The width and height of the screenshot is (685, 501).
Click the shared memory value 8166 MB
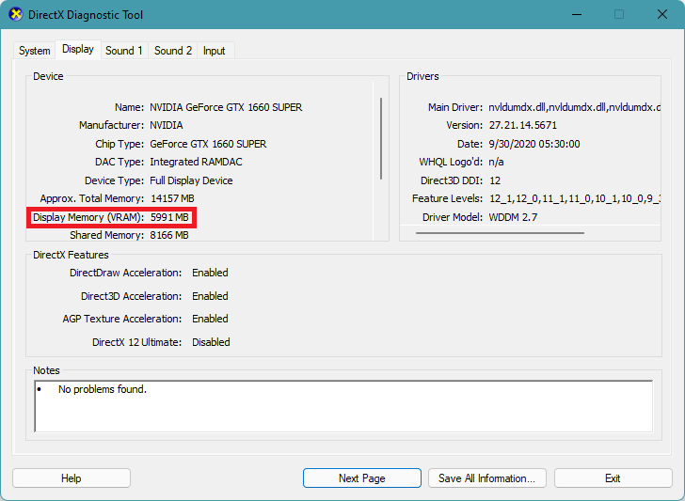[x=169, y=235]
